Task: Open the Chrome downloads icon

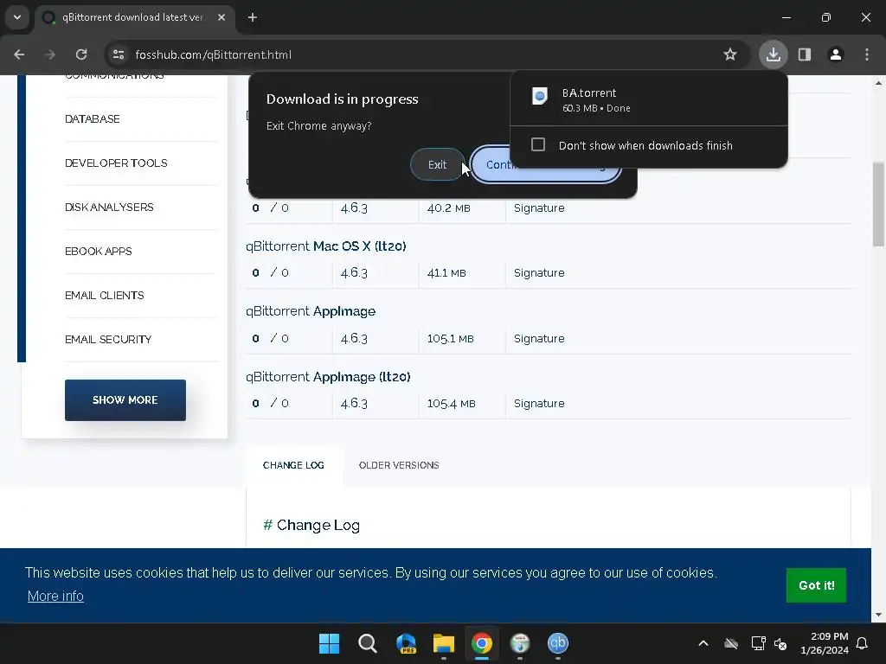Action: [773, 54]
